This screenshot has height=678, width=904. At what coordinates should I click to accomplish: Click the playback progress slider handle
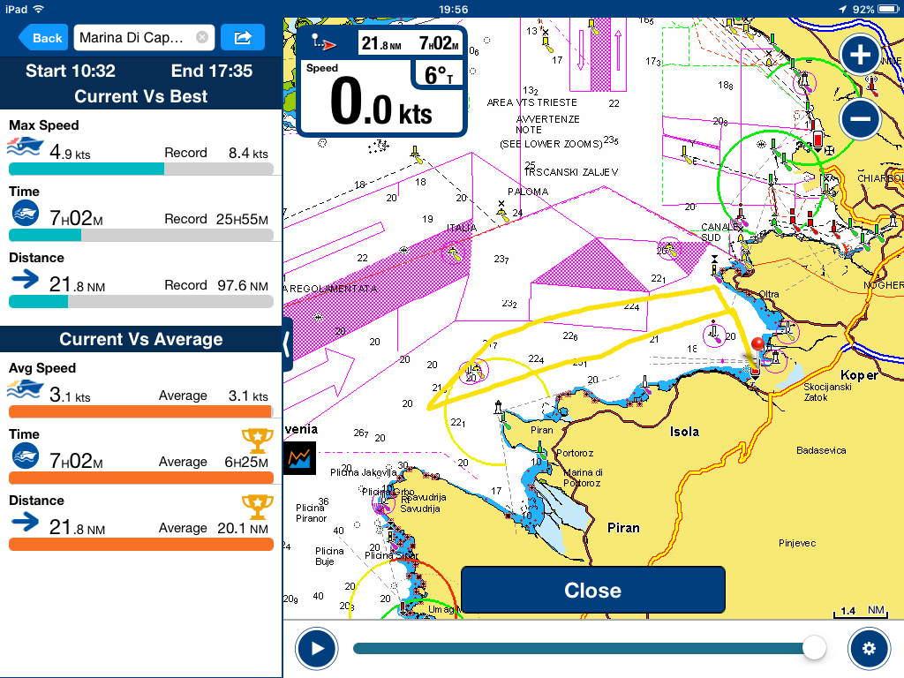[814, 649]
